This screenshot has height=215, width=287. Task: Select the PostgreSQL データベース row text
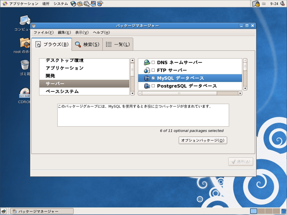click(187, 86)
